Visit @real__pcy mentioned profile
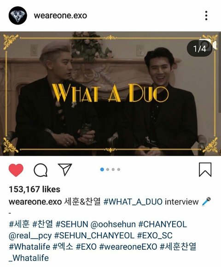The height and width of the screenshot is (267, 221). 30,236
